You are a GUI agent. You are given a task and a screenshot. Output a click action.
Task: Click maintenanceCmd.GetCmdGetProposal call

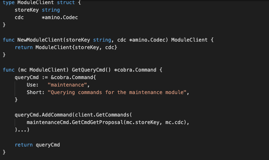tap(75, 123)
